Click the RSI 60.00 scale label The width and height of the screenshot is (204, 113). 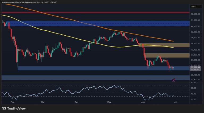pyautogui.click(x=193, y=88)
